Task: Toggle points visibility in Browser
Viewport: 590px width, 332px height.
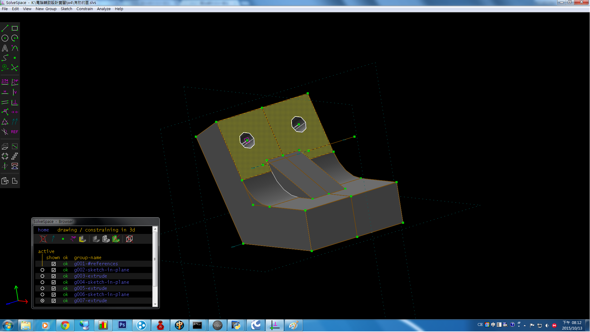Action: pos(63,239)
